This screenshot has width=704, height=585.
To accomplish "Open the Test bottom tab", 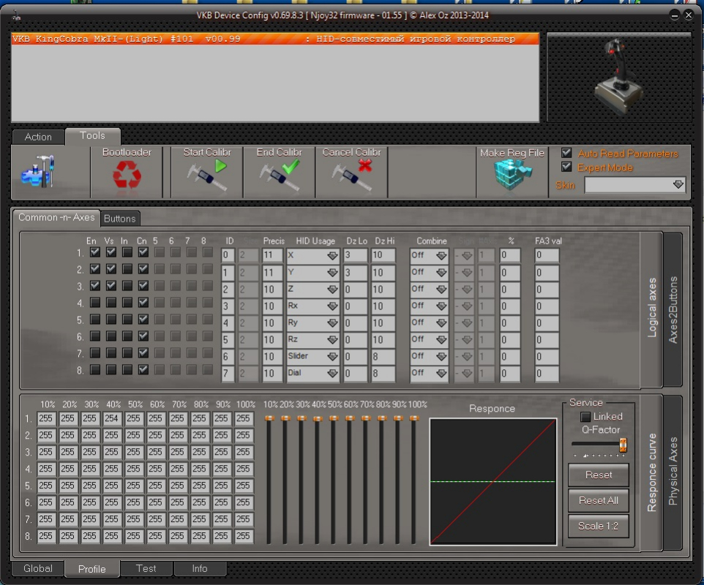I will click(146, 568).
